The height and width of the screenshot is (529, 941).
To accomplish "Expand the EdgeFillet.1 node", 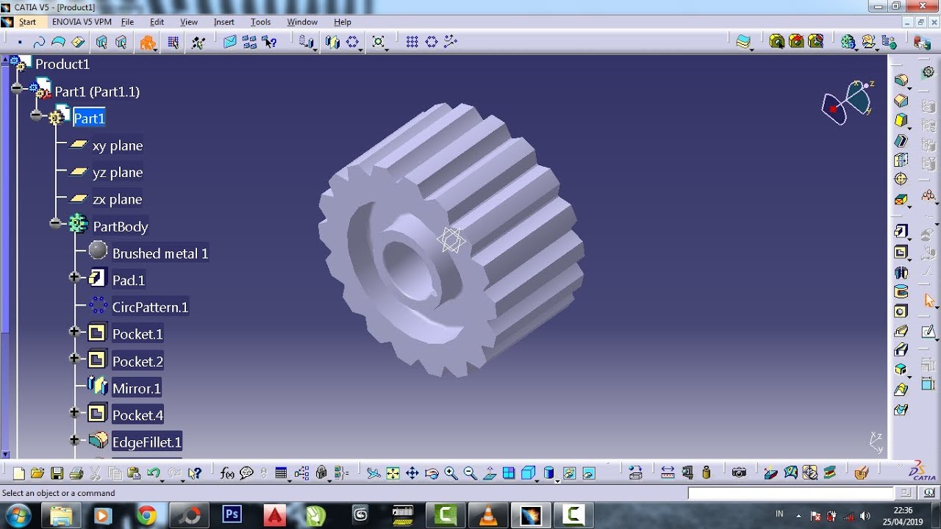I will point(74,439).
